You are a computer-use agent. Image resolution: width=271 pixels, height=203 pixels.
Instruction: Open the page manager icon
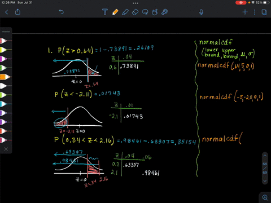coord(264,12)
